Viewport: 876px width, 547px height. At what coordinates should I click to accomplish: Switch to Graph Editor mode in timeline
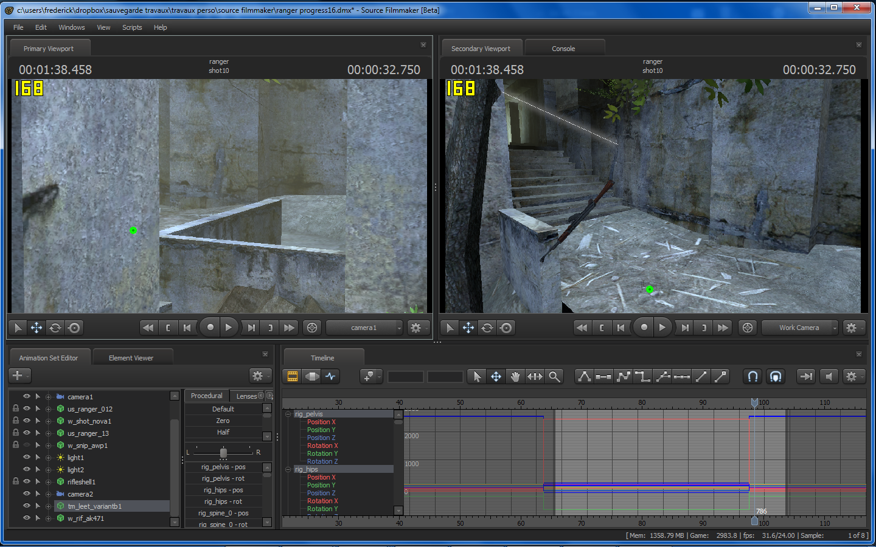click(x=331, y=376)
